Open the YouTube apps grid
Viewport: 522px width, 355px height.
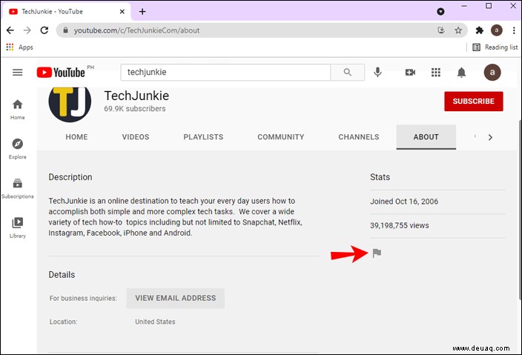(x=436, y=72)
